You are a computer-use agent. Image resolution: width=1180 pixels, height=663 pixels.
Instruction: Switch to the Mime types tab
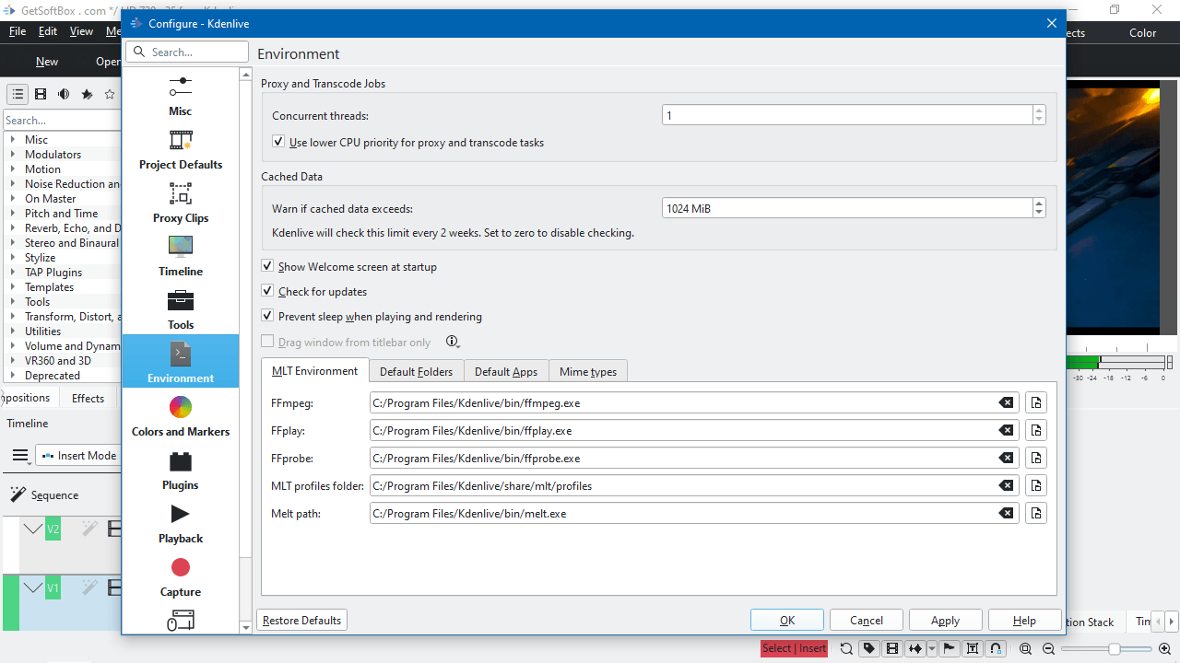tap(588, 372)
